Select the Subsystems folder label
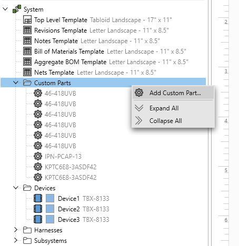Viewport: 239px width, 246px height. click(x=51, y=241)
